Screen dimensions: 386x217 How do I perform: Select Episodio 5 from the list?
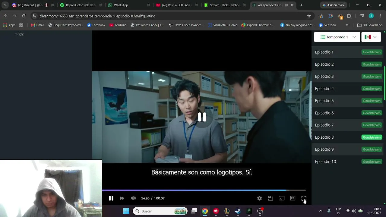[x=324, y=101]
